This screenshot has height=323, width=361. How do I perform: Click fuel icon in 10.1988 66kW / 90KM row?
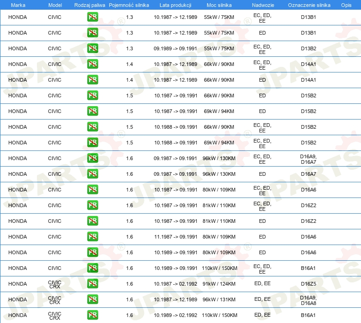point(92,127)
